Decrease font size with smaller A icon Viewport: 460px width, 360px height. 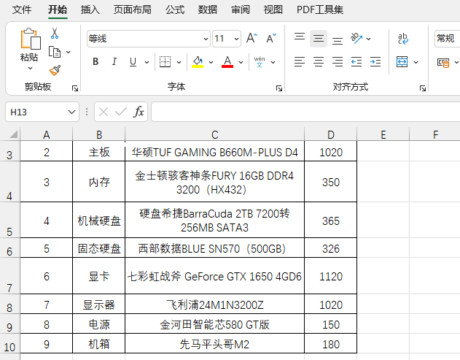click(271, 38)
